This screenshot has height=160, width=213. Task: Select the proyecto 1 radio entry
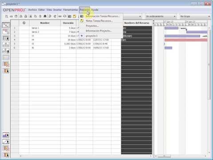[101, 36]
